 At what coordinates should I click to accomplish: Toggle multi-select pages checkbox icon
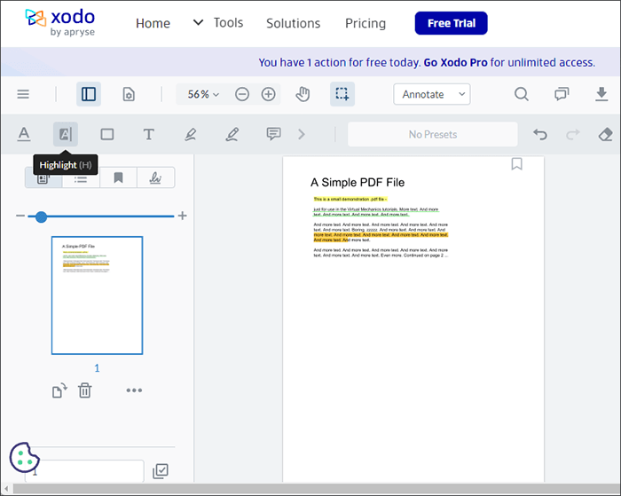point(161,471)
